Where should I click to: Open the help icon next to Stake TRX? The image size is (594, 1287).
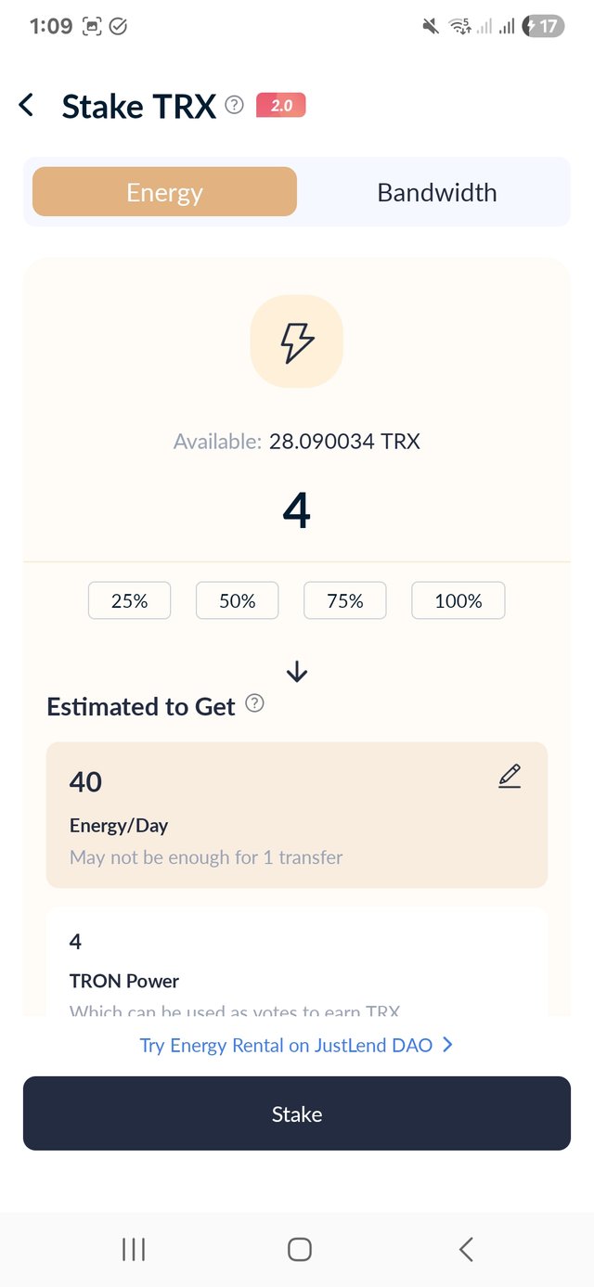point(235,106)
